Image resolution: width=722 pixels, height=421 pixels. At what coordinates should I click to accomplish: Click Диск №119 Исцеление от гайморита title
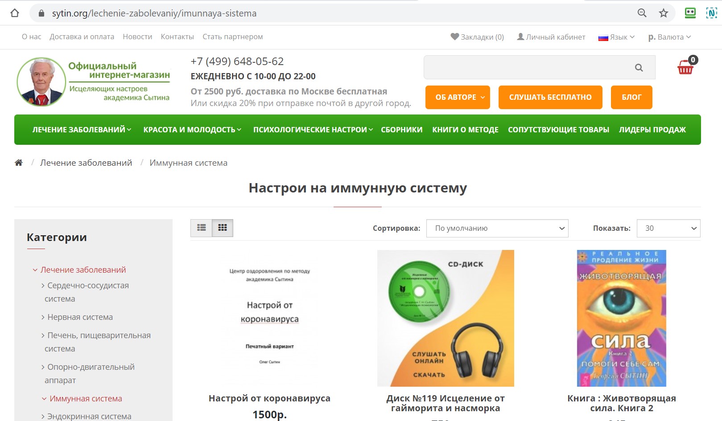[x=446, y=403]
